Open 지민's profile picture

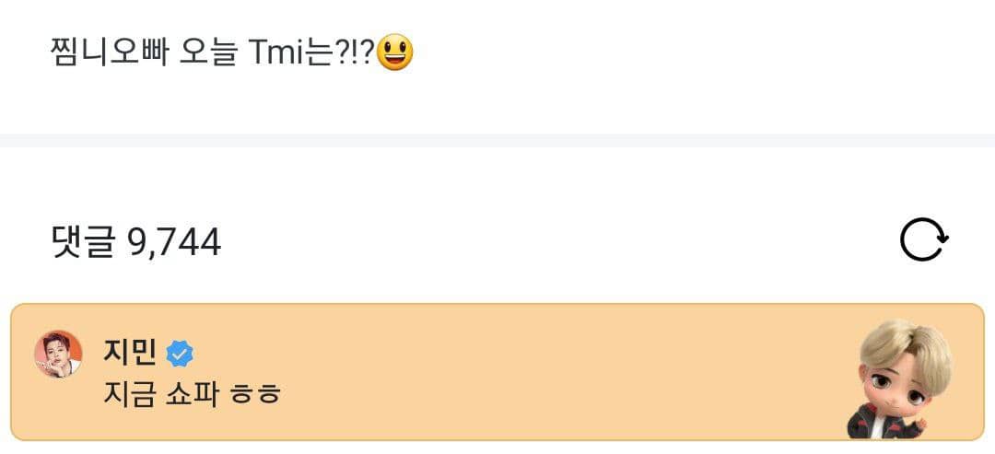point(58,355)
